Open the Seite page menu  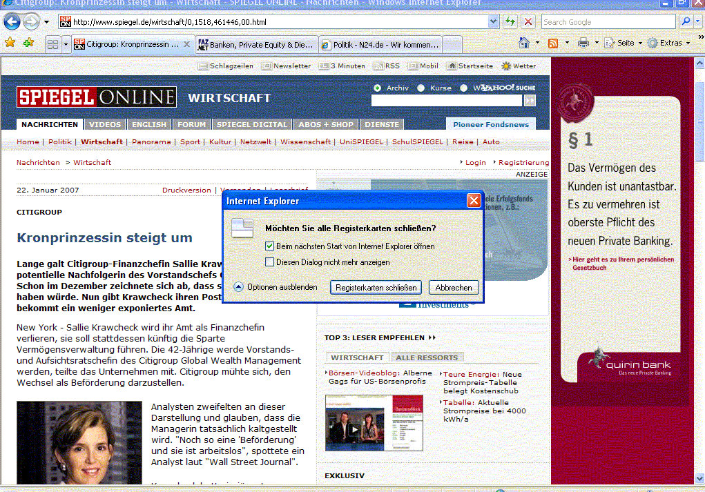click(623, 43)
